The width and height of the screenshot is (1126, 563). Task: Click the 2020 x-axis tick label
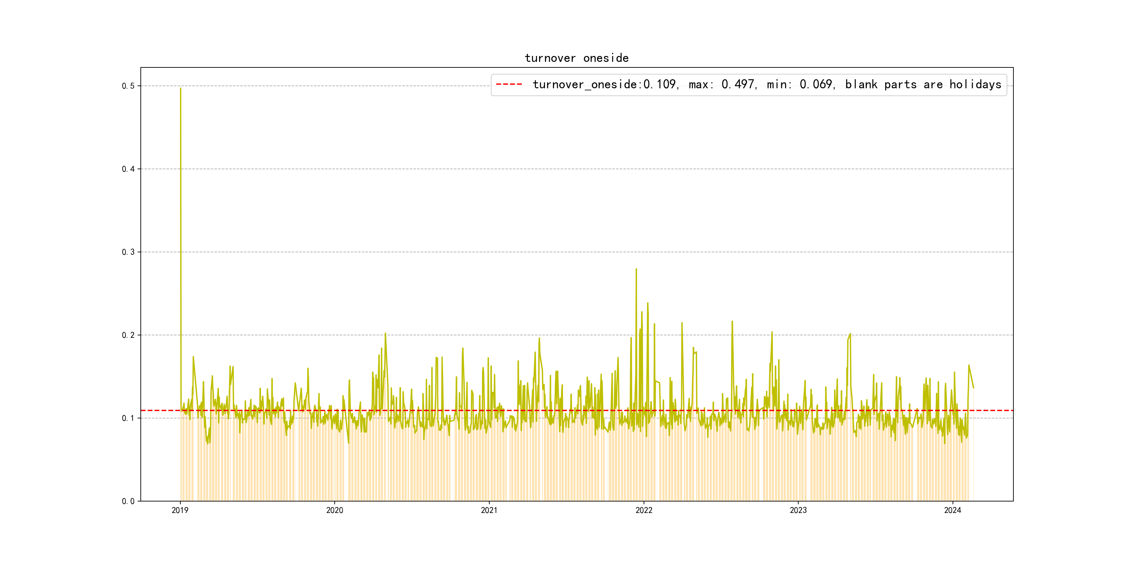(335, 510)
